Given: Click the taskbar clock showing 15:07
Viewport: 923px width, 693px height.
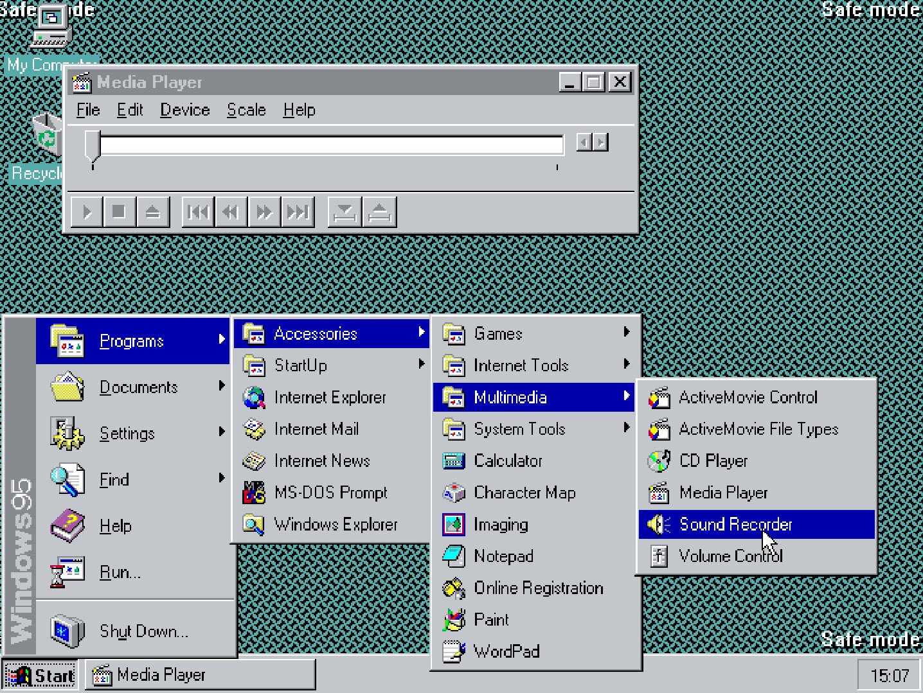Looking at the screenshot, I should click(x=890, y=676).
